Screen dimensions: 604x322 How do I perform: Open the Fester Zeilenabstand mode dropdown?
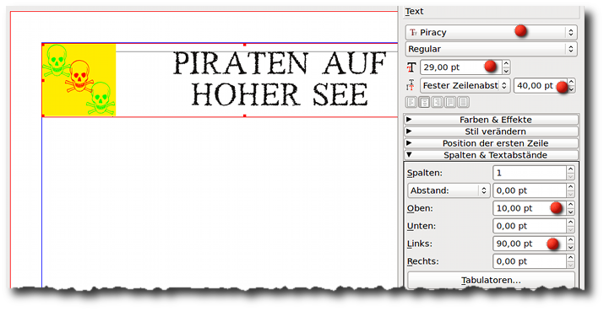(465, 85)
